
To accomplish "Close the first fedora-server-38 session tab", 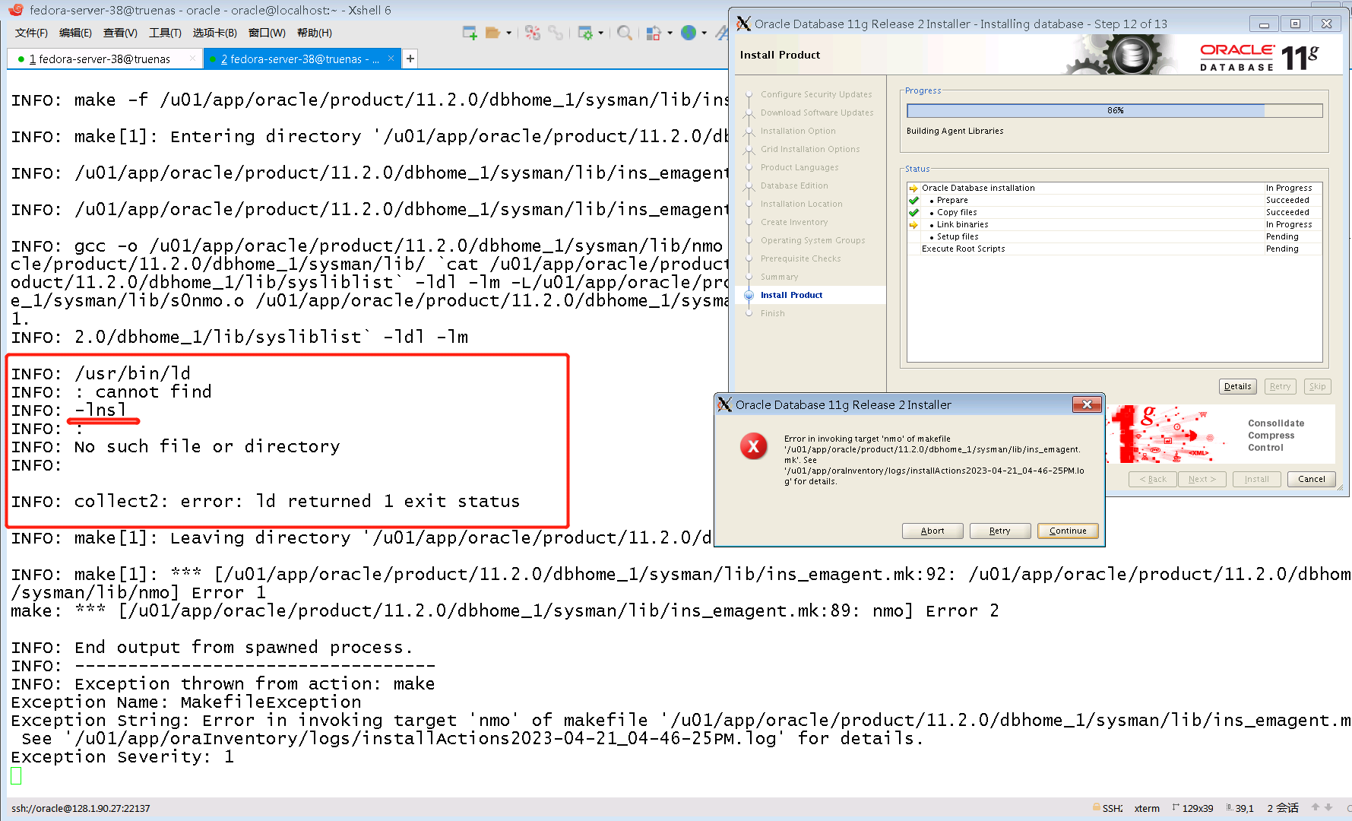I will point(192,59).
